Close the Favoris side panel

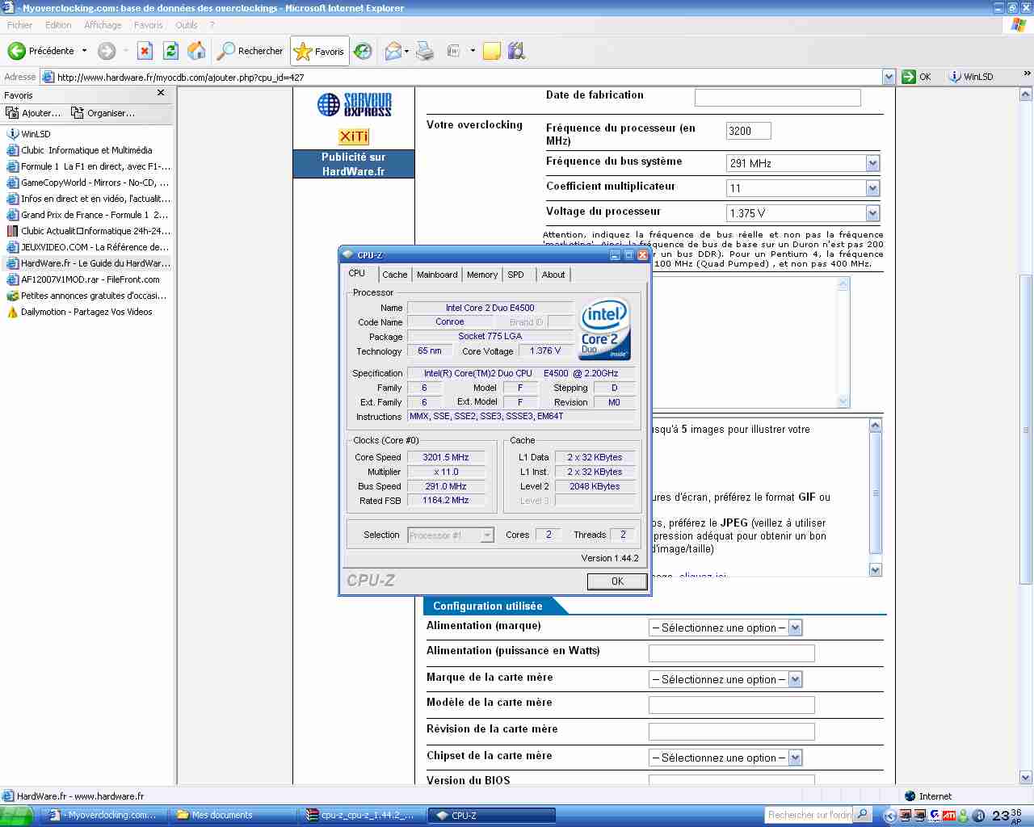(161, 93)
